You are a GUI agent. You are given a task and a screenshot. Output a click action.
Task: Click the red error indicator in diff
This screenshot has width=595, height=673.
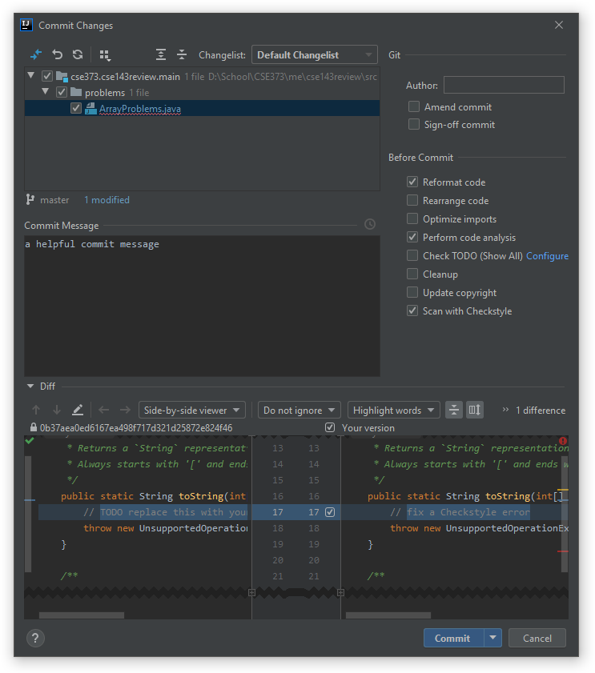tap(563, 441)
